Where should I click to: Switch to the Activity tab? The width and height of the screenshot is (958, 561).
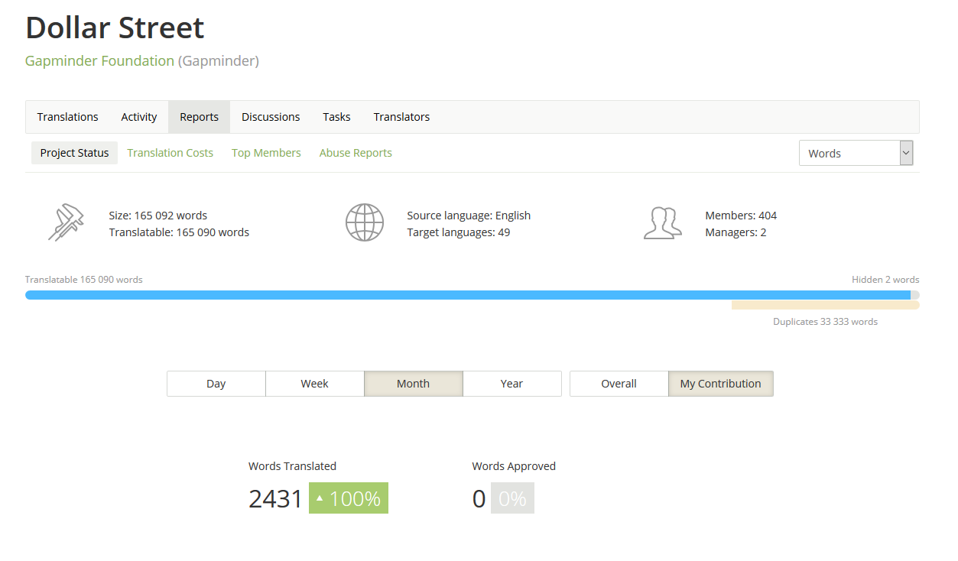(139, 117)
